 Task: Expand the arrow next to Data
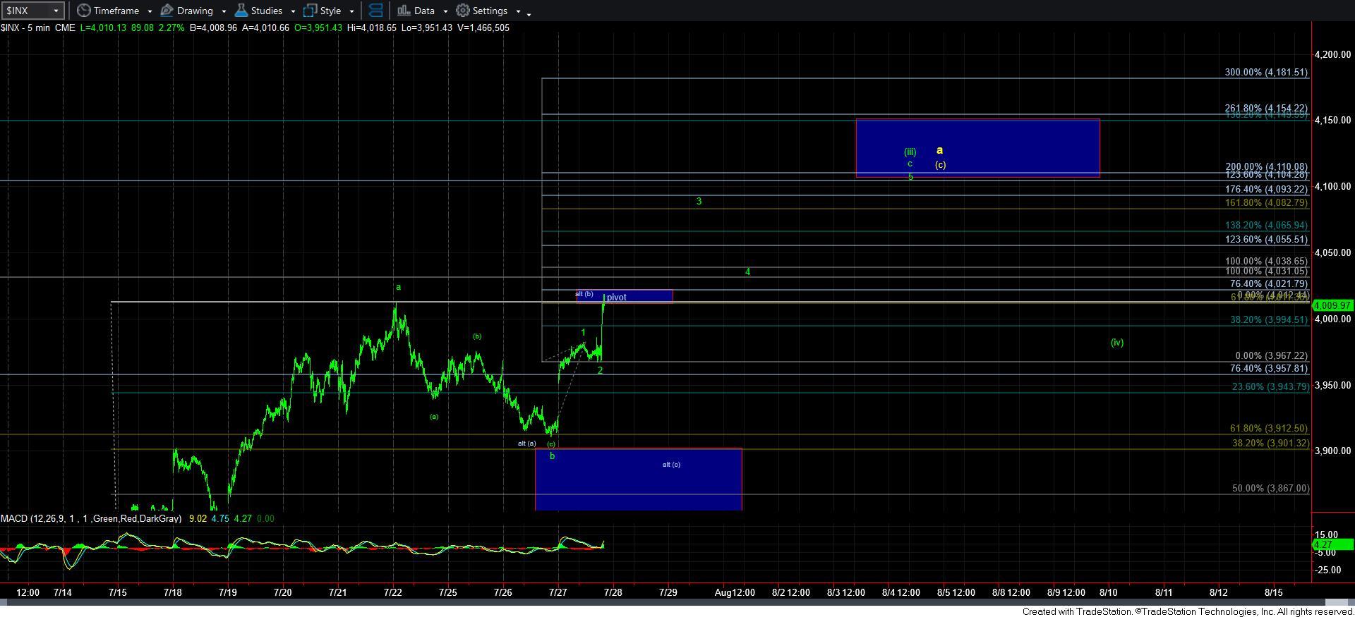coord(445,11)
